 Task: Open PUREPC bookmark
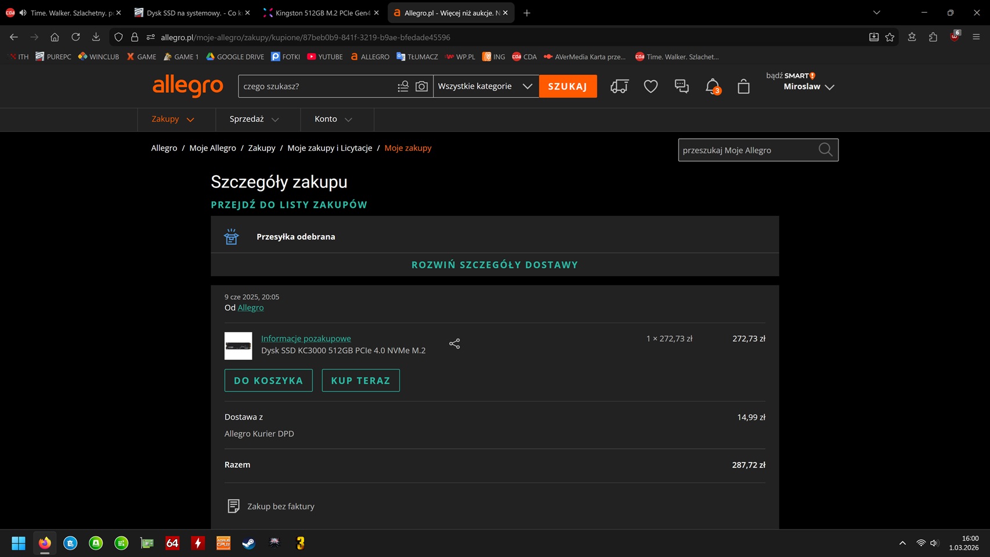53,57
